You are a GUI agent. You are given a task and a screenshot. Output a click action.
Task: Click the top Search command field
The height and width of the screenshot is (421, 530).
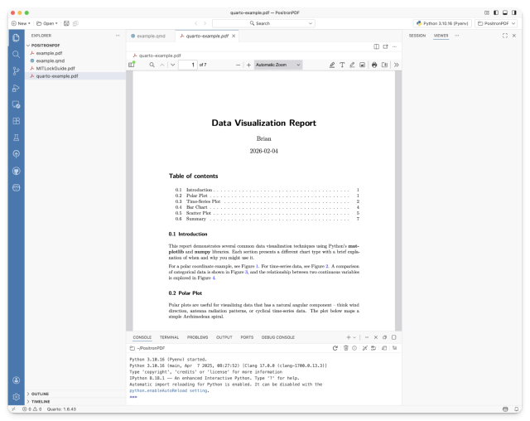click(263, 23)
